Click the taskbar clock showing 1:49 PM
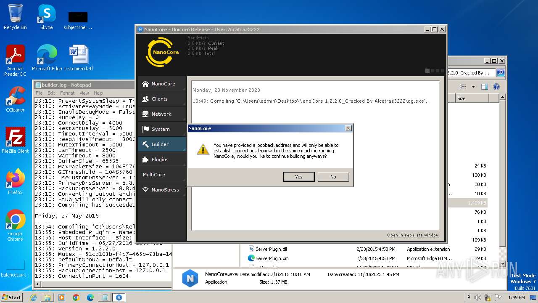538x303 pixels. tap(516, 298)
